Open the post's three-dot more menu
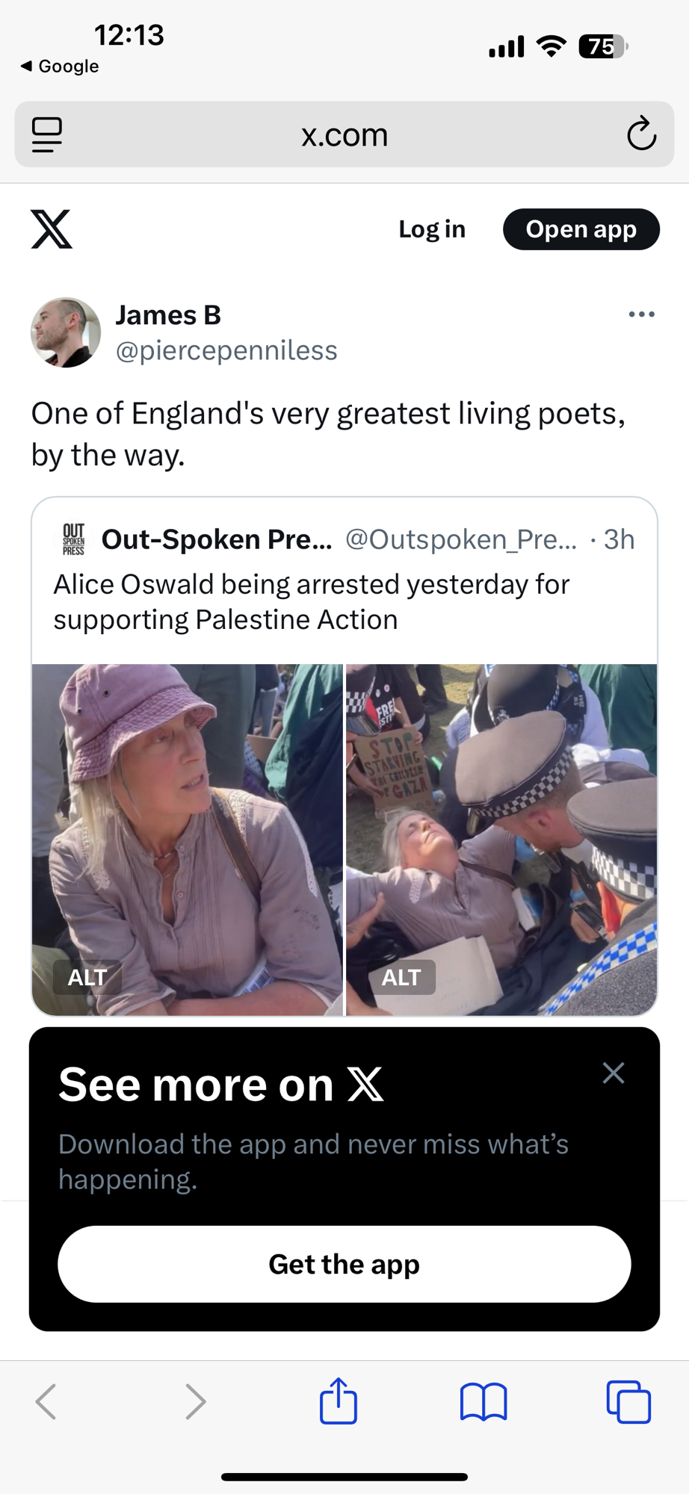 point(641,314)
